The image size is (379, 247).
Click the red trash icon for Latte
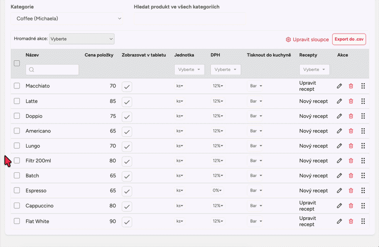351,101
